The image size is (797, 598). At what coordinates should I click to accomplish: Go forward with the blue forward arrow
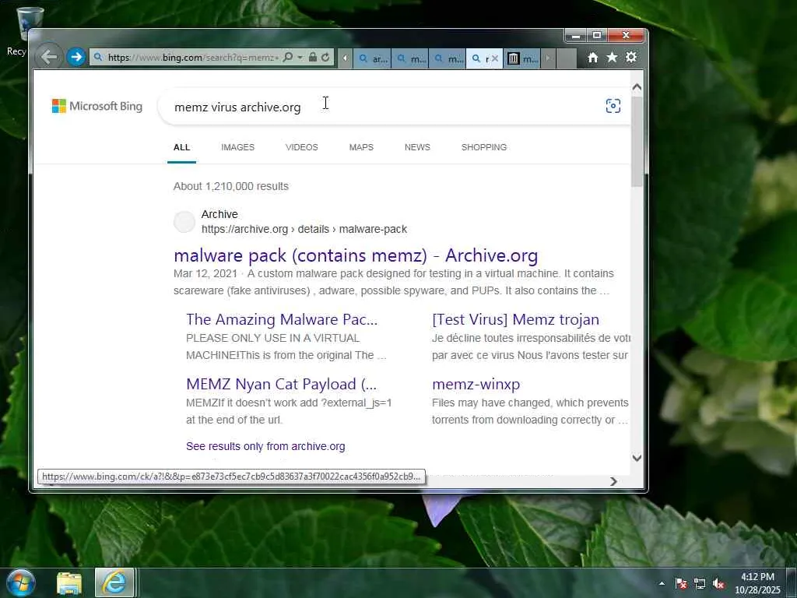coord(76,57)
